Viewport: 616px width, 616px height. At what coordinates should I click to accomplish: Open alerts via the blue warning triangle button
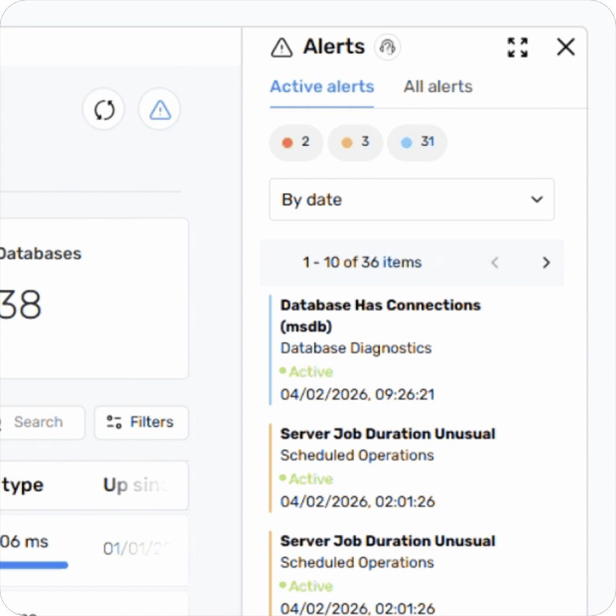[x=160, y=109]
